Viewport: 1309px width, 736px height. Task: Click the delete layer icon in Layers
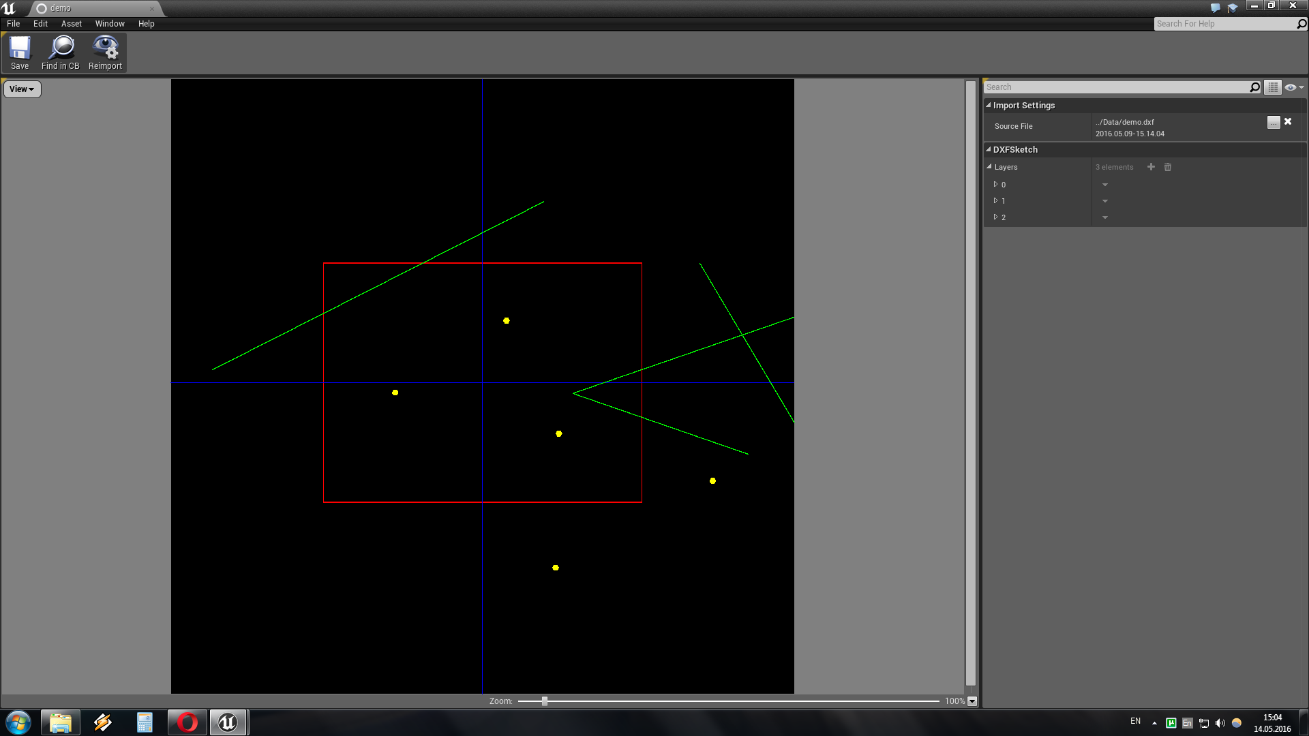tap(1168, 167)
